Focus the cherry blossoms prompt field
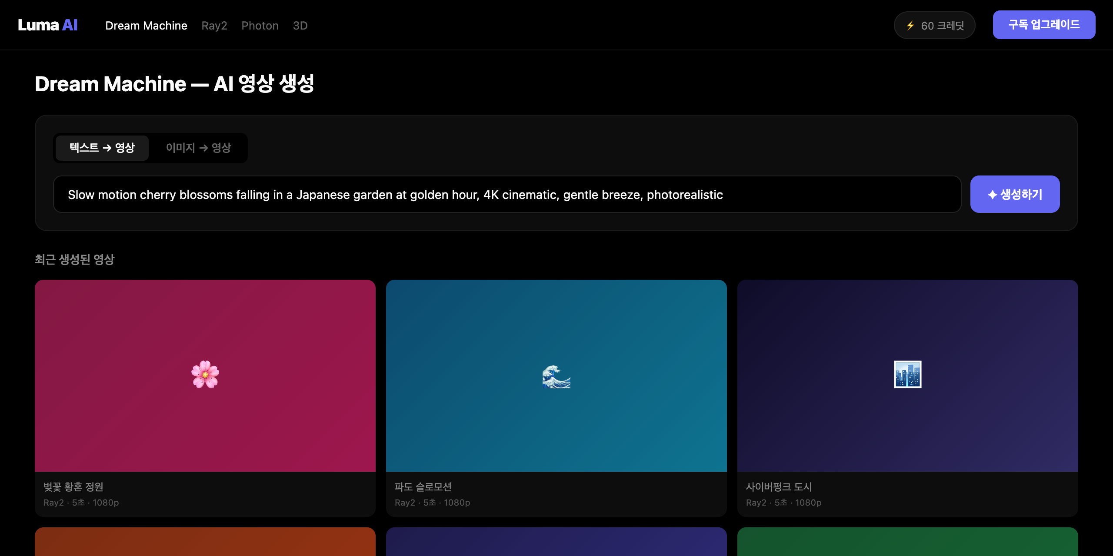The height and width of the screenshot is (556, 1113). click(x=507, y=194)
